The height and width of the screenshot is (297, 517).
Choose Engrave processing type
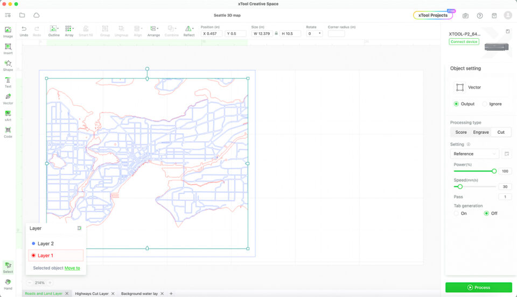480,132
